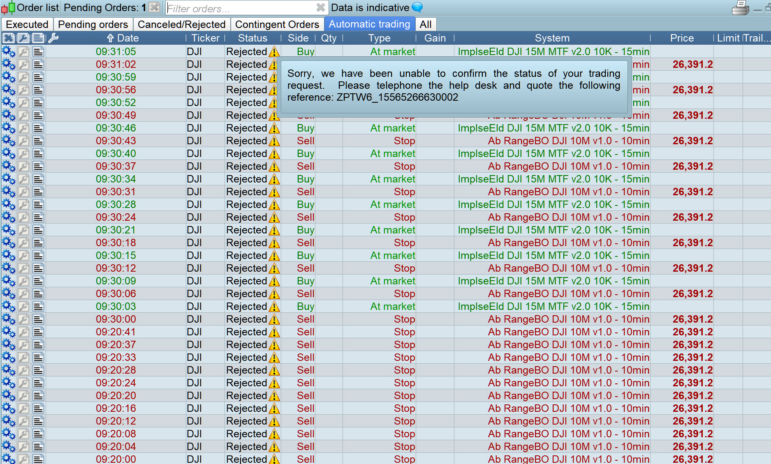The image size is (771, 464).
Task: Click the gears icon for the 09:20:20 order
Action: tap(9, 396)
